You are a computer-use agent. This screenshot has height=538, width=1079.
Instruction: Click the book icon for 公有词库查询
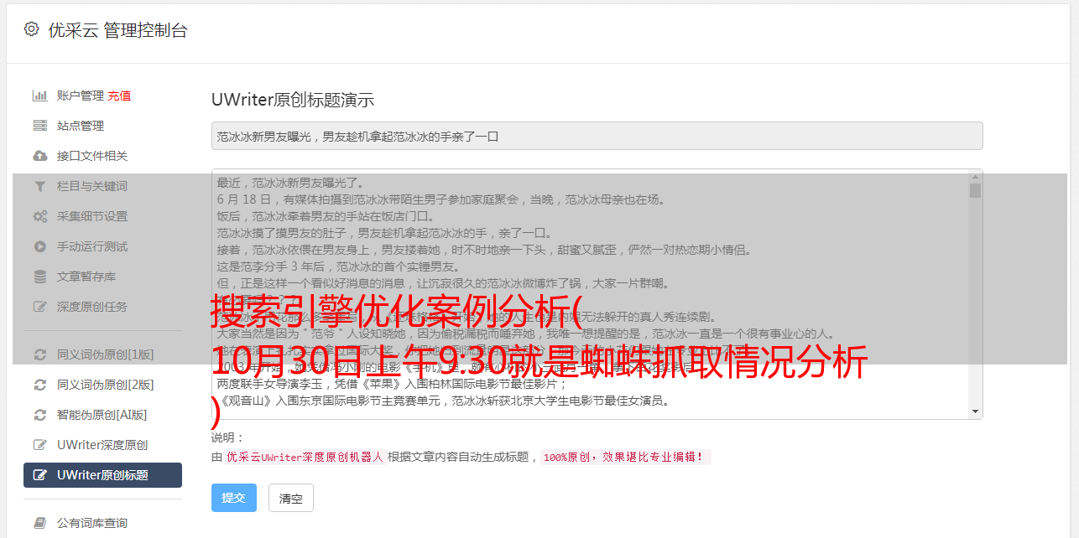(39, 523)
